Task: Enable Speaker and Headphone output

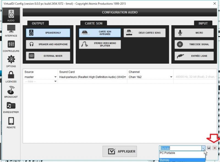Action: click(x=48, y=44)
